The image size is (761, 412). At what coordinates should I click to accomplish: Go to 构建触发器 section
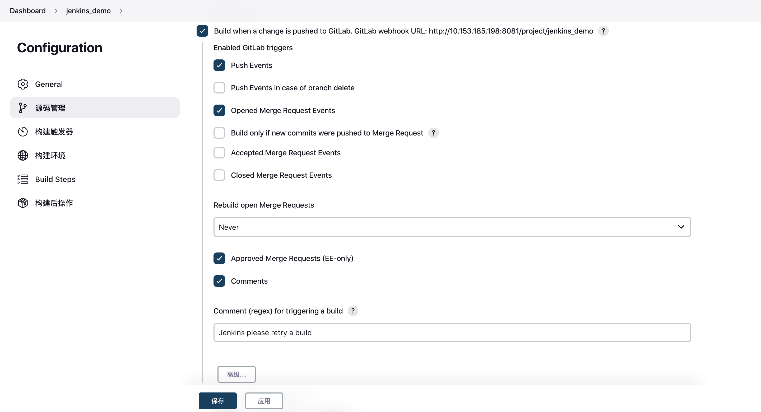tap(95, 132)
